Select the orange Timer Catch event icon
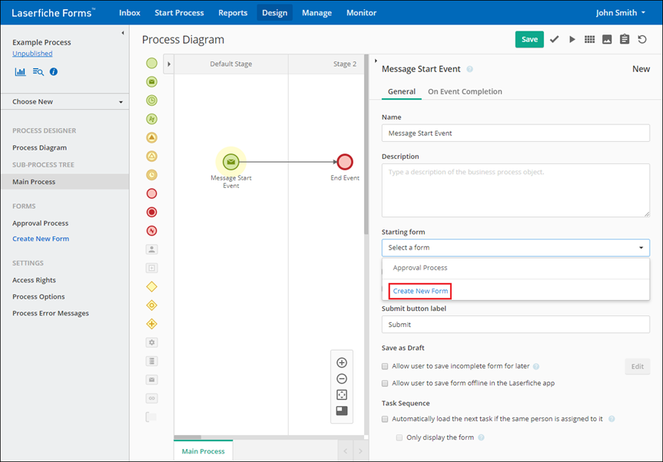This screenshot has width=663, height=462. pyautogui.click(x=152, y=175)
